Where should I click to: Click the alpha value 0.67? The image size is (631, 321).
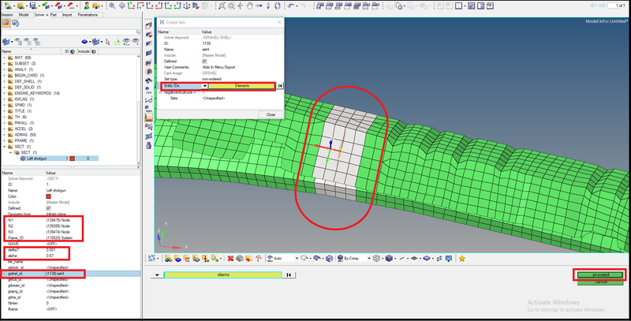click(50, 256)
